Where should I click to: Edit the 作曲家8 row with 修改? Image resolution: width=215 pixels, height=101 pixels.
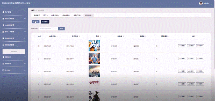click(x=191, y=46)
